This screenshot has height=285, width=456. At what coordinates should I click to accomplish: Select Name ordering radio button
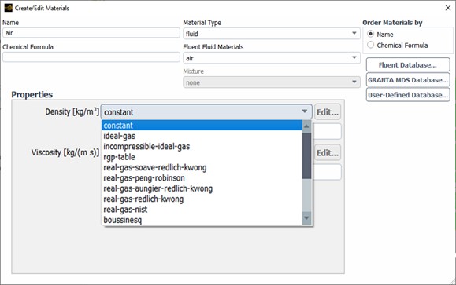point(370,34)
